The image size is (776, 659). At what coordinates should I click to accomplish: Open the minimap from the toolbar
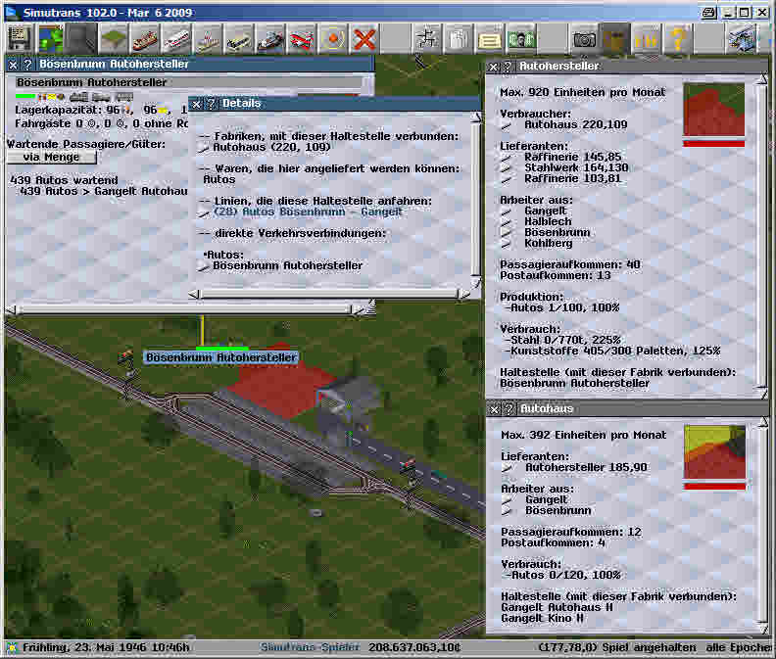click(x=50, y=39)
